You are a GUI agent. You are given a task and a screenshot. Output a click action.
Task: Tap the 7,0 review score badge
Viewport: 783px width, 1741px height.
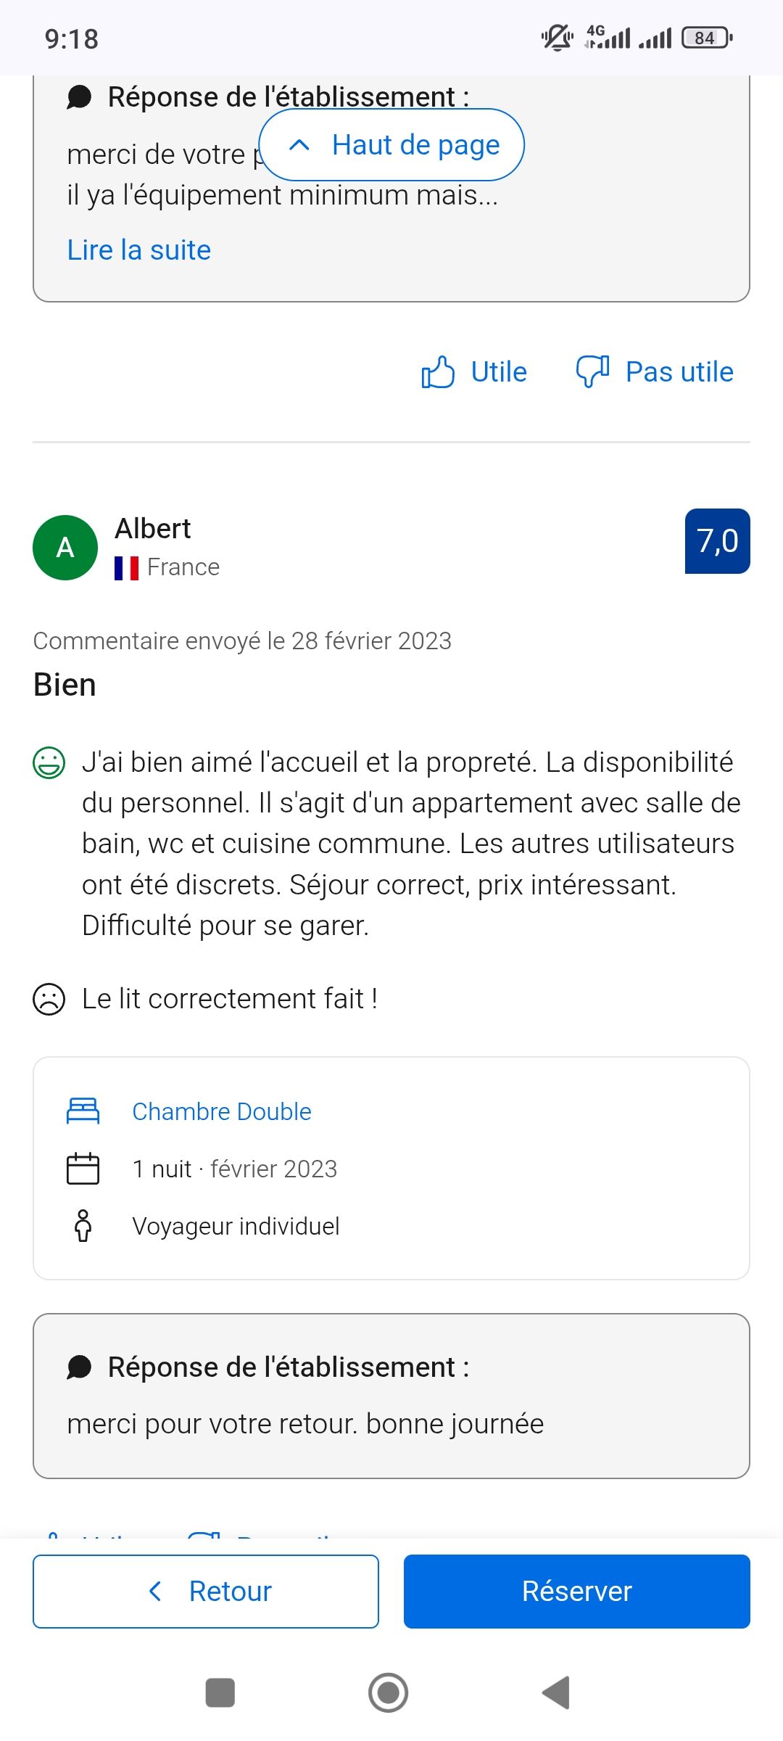pyautogui.click(x=717, y=541)
